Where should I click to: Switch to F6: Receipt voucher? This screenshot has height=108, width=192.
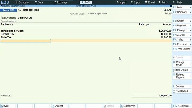(181, 30)
